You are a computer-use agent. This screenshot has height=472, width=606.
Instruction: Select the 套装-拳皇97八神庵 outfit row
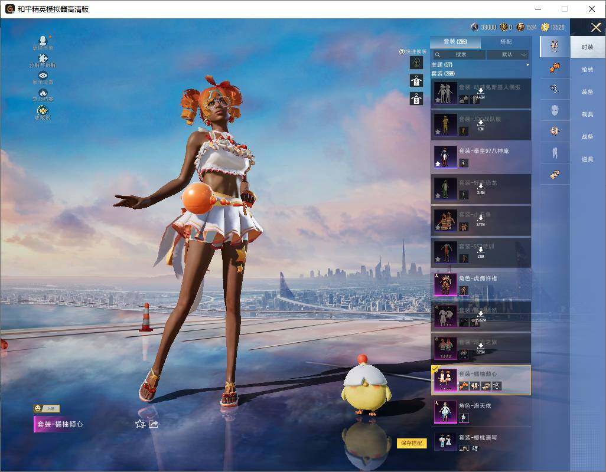[481, 157]
